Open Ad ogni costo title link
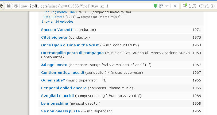This screenshot has height=115, width=217. click(x=54, y=65)
